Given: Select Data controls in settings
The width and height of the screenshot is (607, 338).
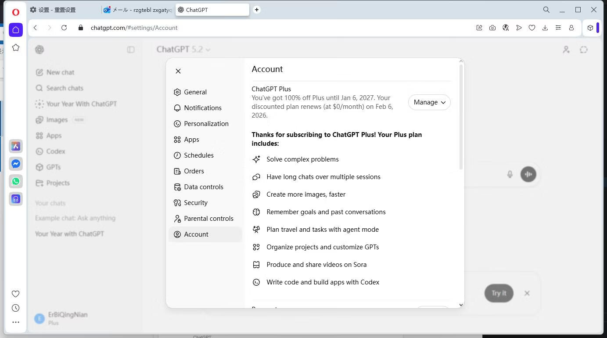Looking at the screenshot, I should click(203, 187).
